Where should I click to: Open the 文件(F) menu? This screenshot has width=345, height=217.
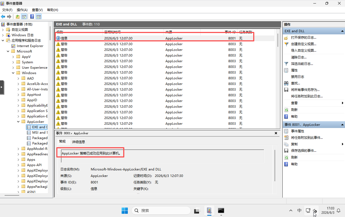pyautogui.click(x=7, y=10)
